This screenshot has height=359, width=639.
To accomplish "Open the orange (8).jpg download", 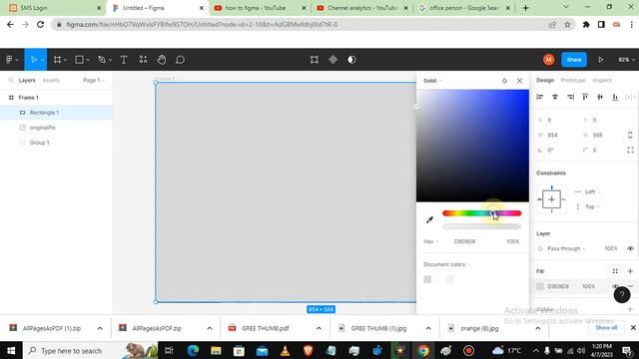I will click(479, 328).
